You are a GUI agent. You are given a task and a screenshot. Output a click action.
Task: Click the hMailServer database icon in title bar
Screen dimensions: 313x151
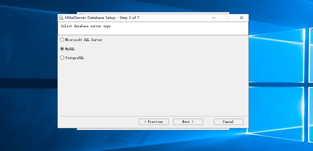coord(61,18)
